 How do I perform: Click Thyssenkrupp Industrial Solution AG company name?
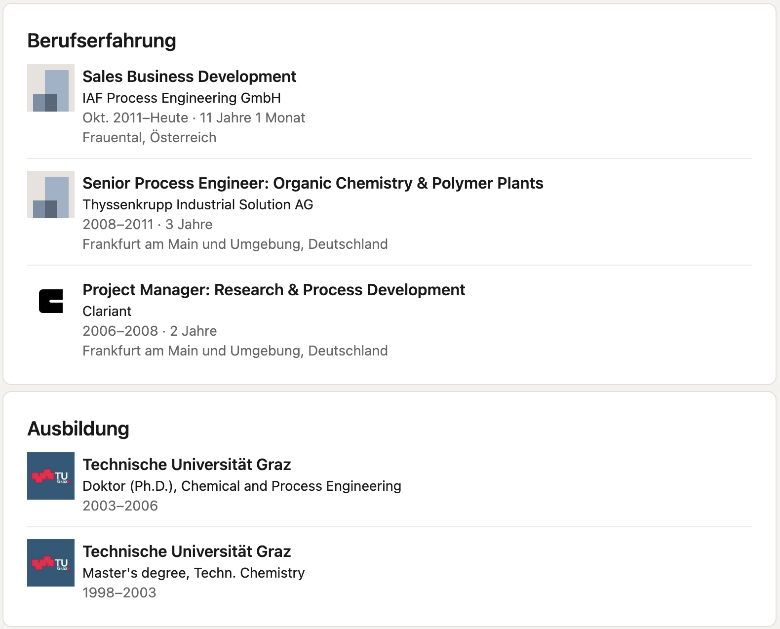click(x=198, y=204)
